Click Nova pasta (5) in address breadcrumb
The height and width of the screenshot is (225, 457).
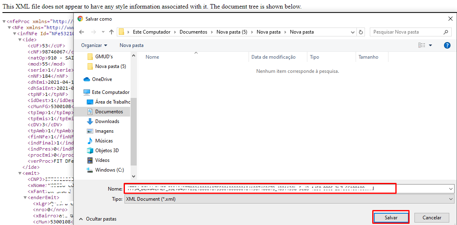(x=232, y=32)
